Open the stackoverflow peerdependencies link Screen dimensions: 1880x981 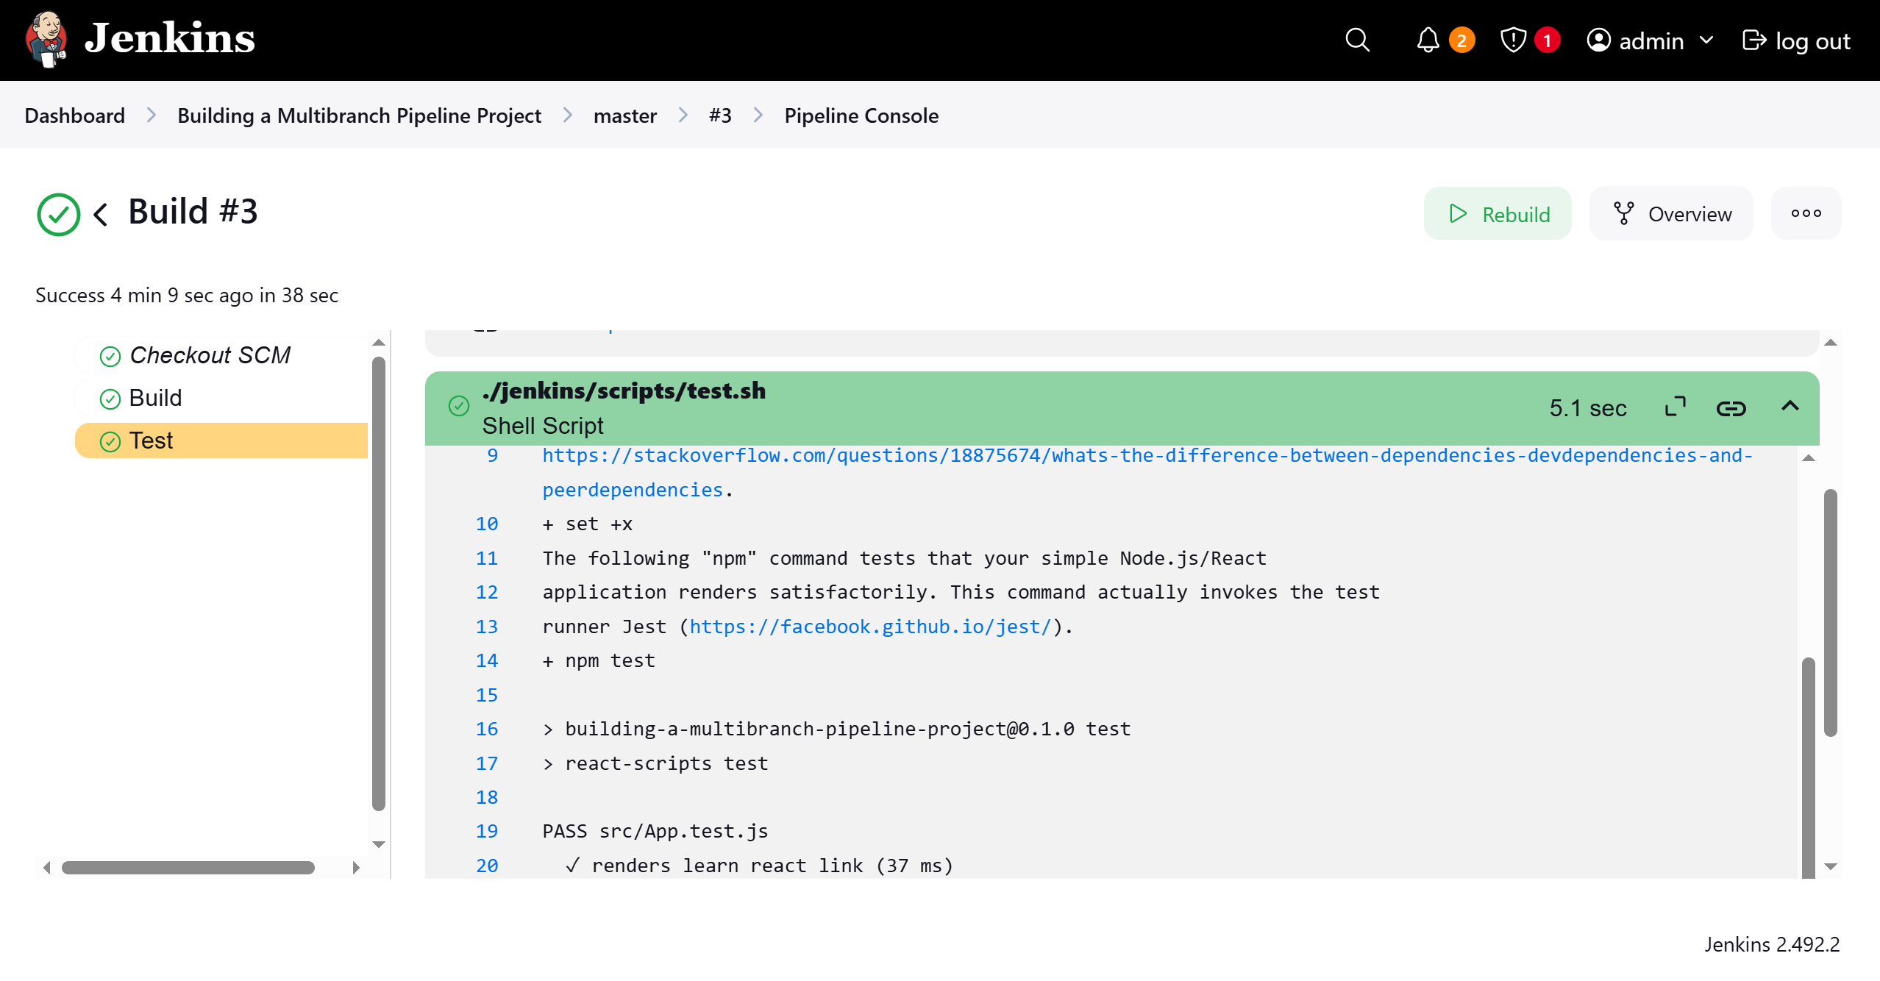coord(1147,472)
